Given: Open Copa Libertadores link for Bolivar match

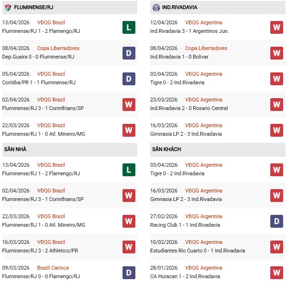Looking at the screenshot, I should (206, 48).
